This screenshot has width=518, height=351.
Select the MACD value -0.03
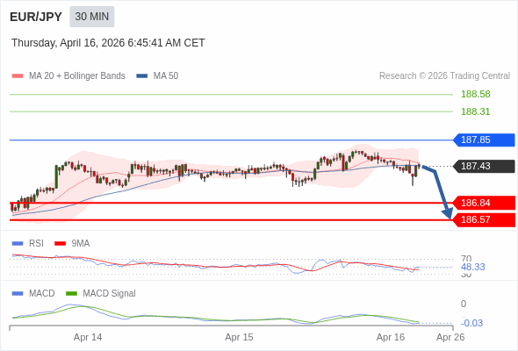471,323
